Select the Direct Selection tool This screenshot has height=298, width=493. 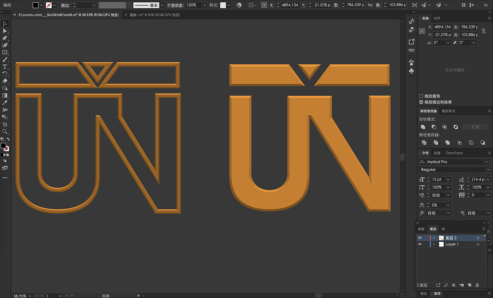click(5, 31)
